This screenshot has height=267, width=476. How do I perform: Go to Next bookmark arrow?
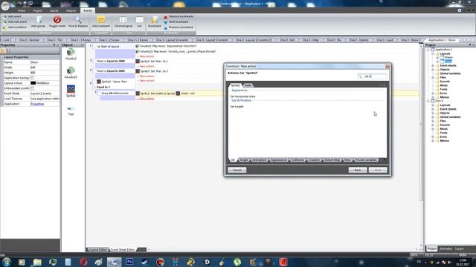click(x=165, y=22)
